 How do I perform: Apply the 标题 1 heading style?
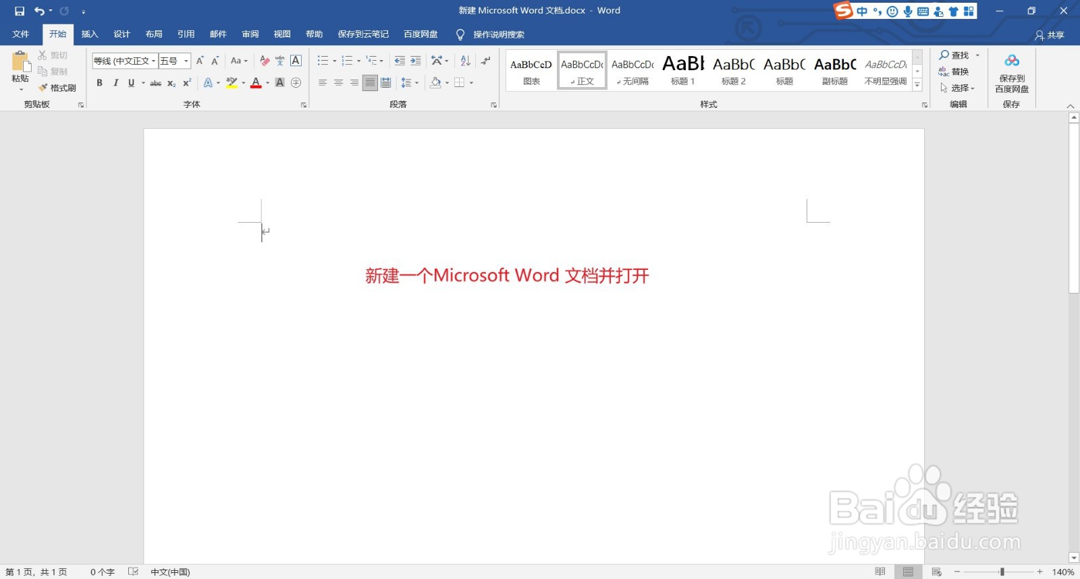click(683, 70)
